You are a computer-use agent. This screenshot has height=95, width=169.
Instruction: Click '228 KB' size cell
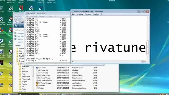(x=95, y=68)
